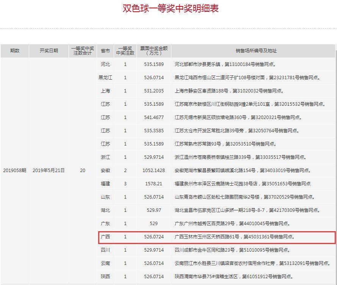Click the 安徽 province cell
This screenshot has width=337, height=285.
pos(105,171)
